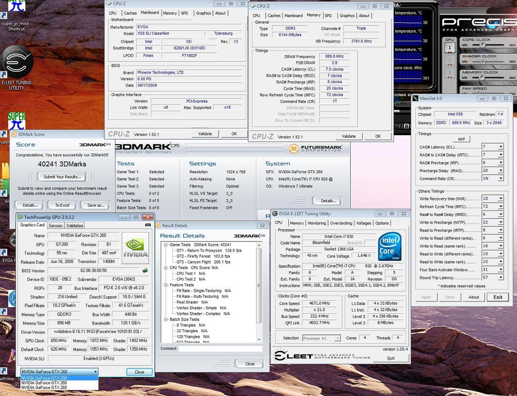Screen dimensions: 517x396
Task: Click the Result Details tree vertical scrollbar
Action: 259,292
